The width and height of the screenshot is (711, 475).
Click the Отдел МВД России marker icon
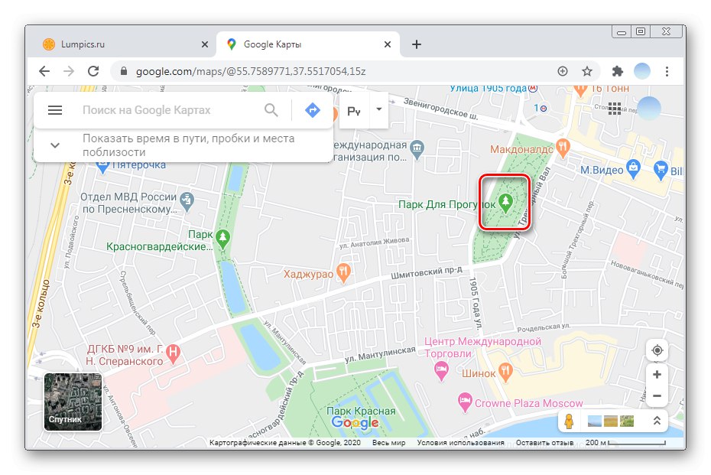click(187, 201)
